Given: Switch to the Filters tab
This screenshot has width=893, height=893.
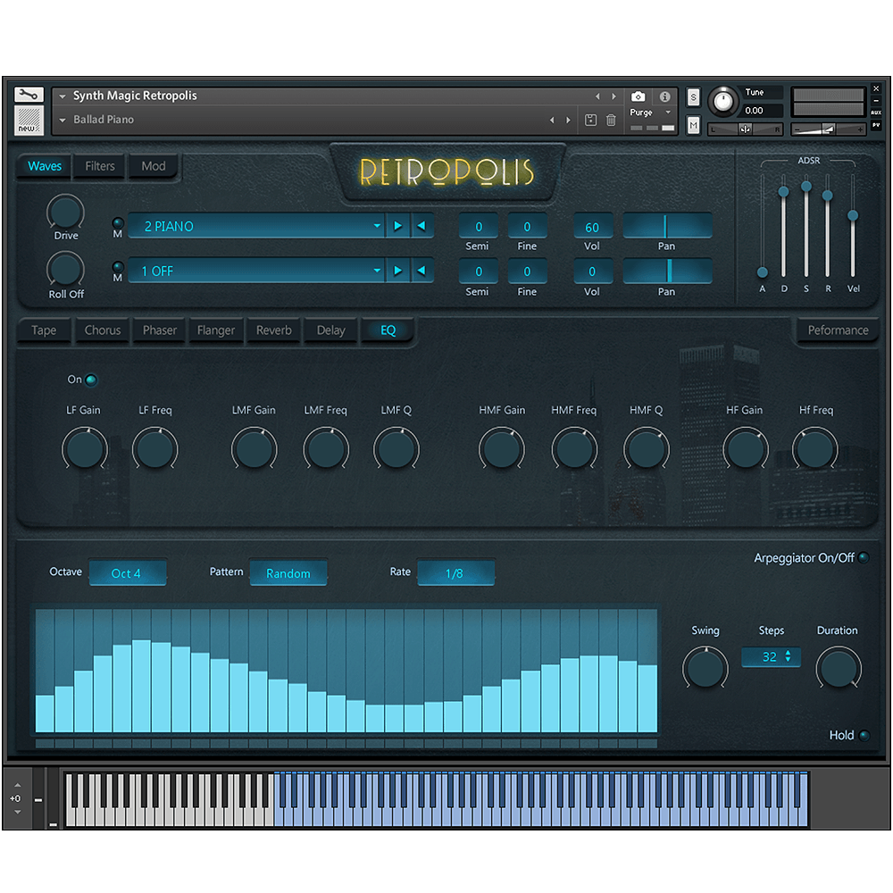Looking at the screenshot, I should [100, 166].
